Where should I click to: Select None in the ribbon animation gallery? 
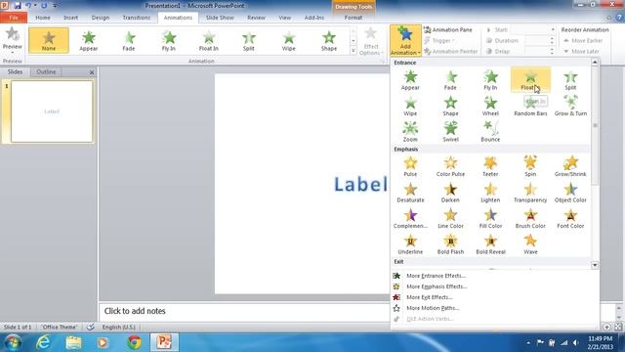click(x=49, y=41)
